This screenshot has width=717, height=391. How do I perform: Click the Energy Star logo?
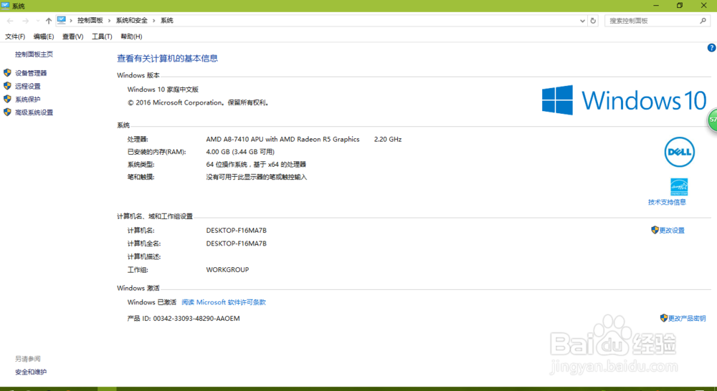pos(679,187)
